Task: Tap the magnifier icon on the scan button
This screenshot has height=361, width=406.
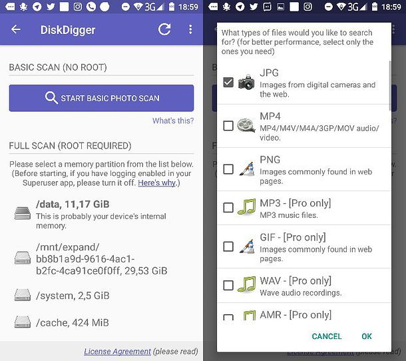Action: (x=51, y=98)
